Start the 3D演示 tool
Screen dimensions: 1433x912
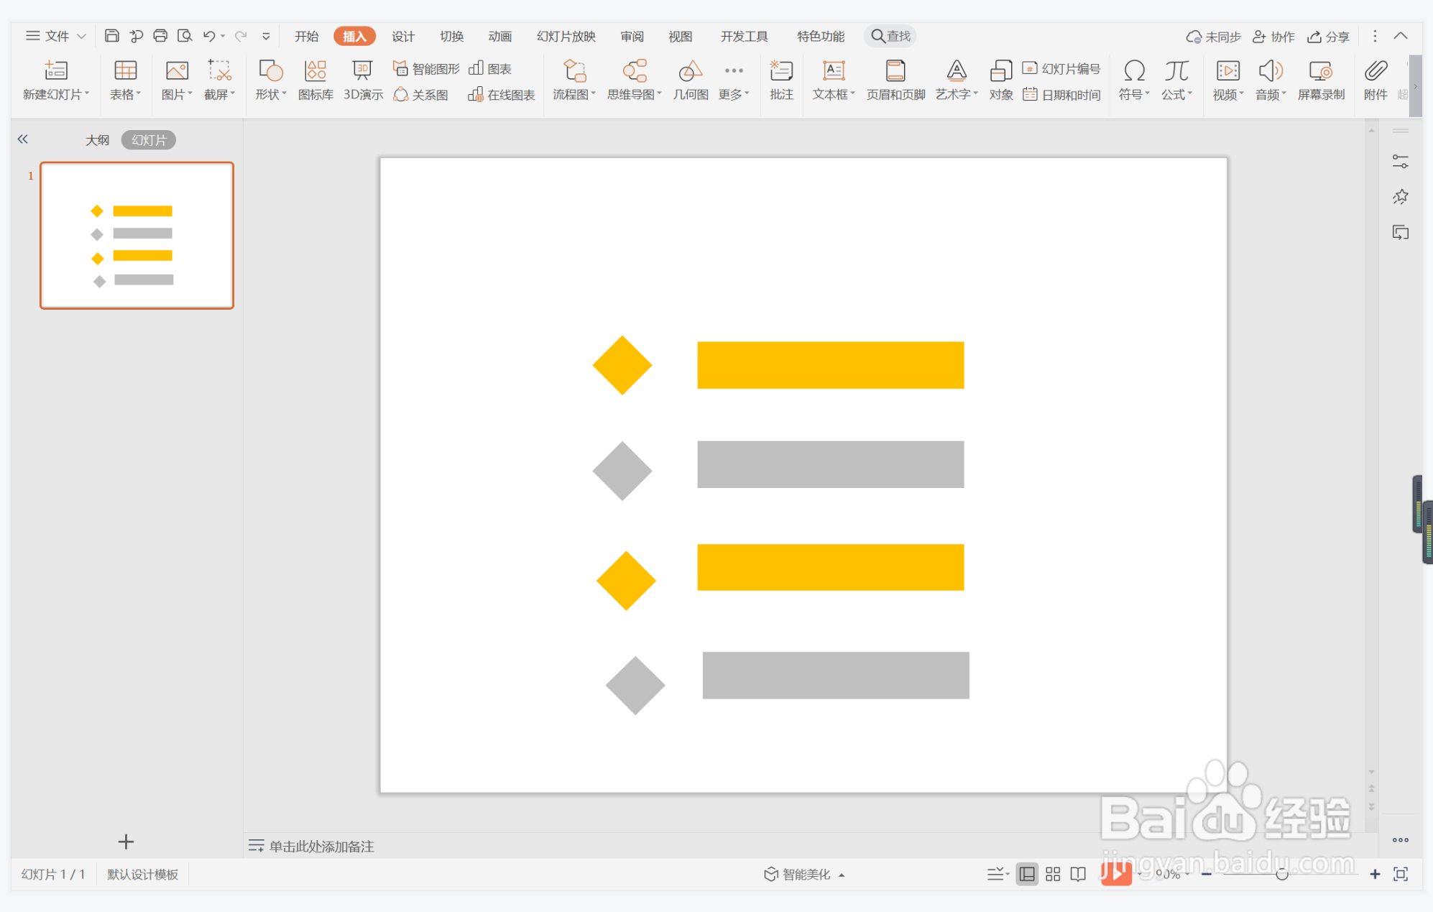click(363, 80)
